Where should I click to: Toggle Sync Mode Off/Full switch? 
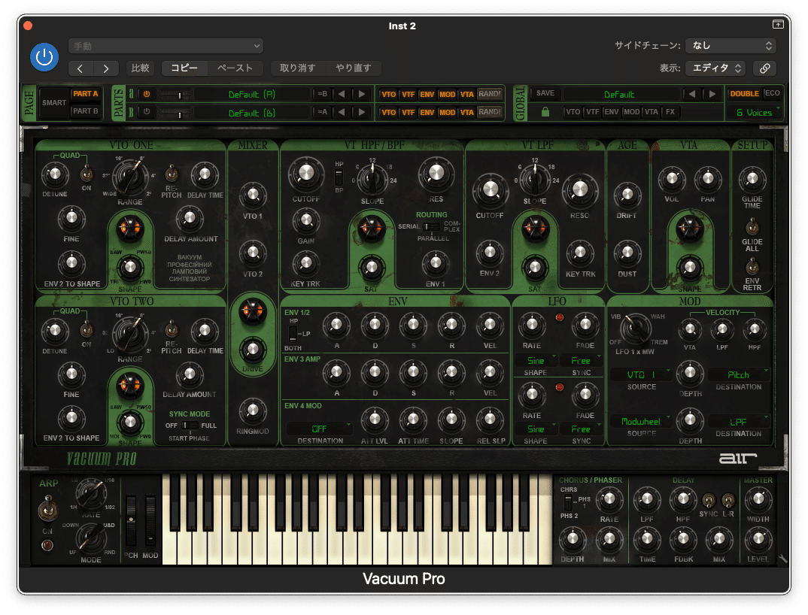pos(190,426)
